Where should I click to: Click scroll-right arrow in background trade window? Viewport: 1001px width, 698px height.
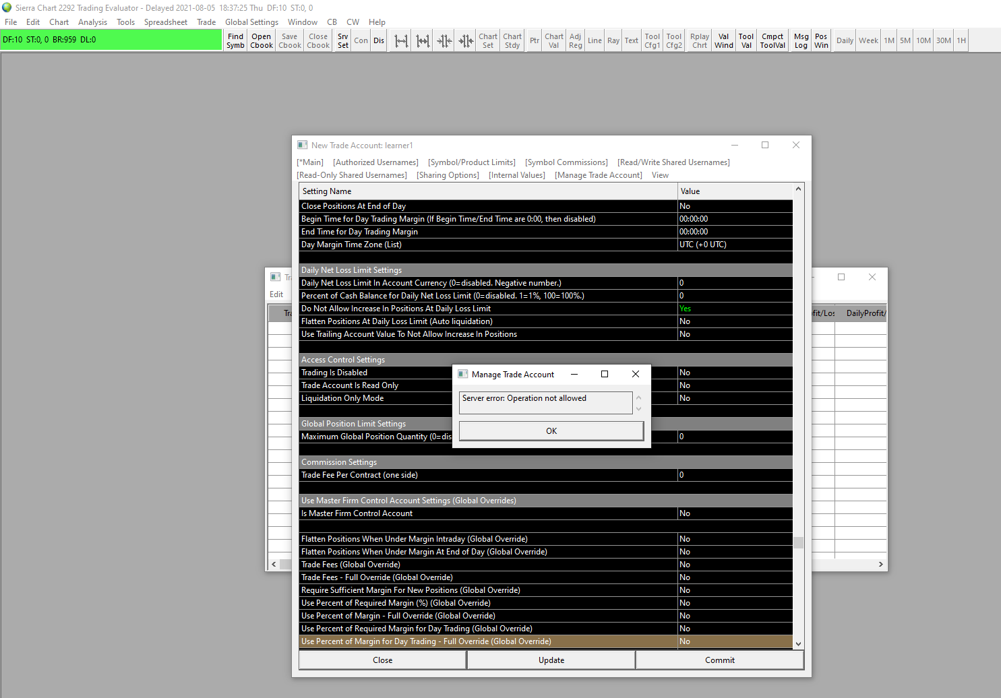tap(880, 565)
